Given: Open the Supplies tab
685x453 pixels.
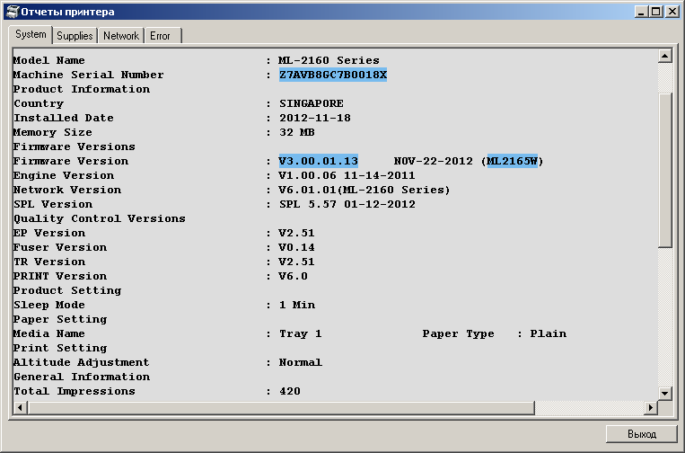Looking at the screenshot, I should [x=75, y=36].
